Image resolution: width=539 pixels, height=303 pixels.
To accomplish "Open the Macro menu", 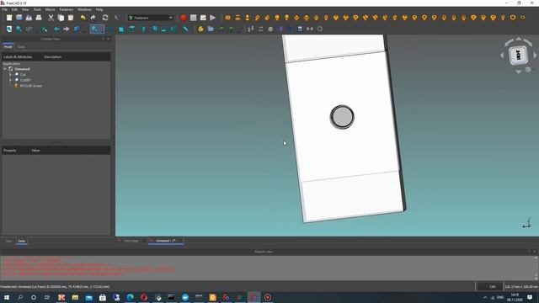I will [x=51, y=9].
